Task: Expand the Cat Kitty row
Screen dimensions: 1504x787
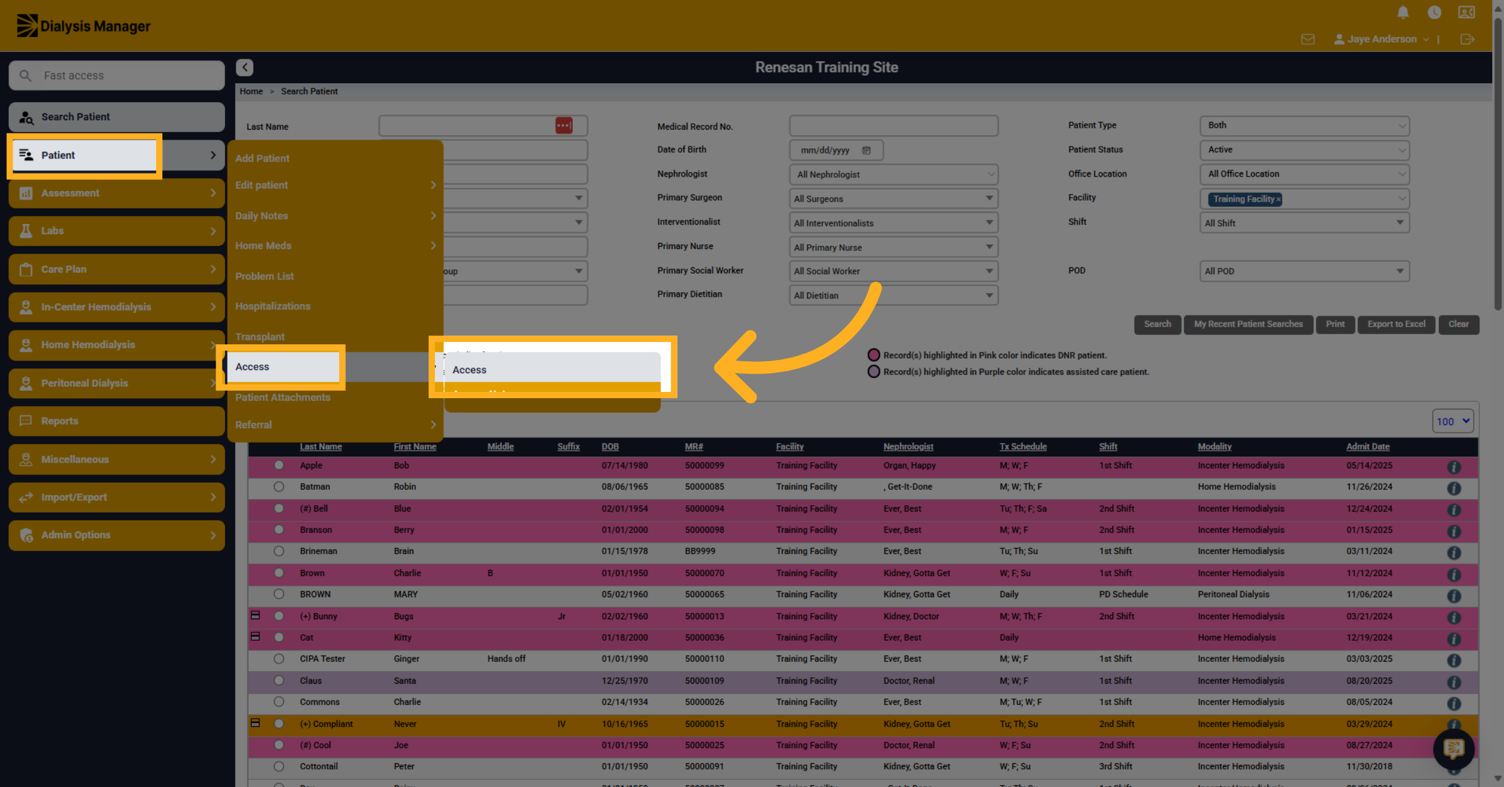Action: 255,637
